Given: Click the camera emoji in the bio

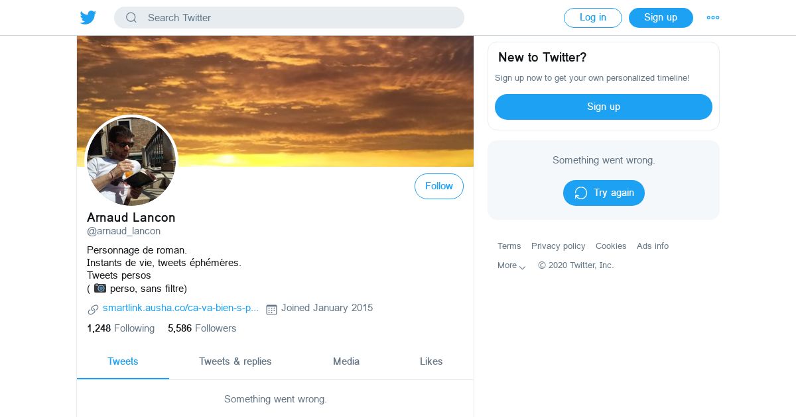Looking at the screenshot, I should 100,288.
